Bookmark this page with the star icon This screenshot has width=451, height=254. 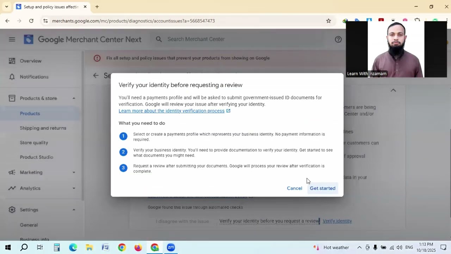pos(328,21)
